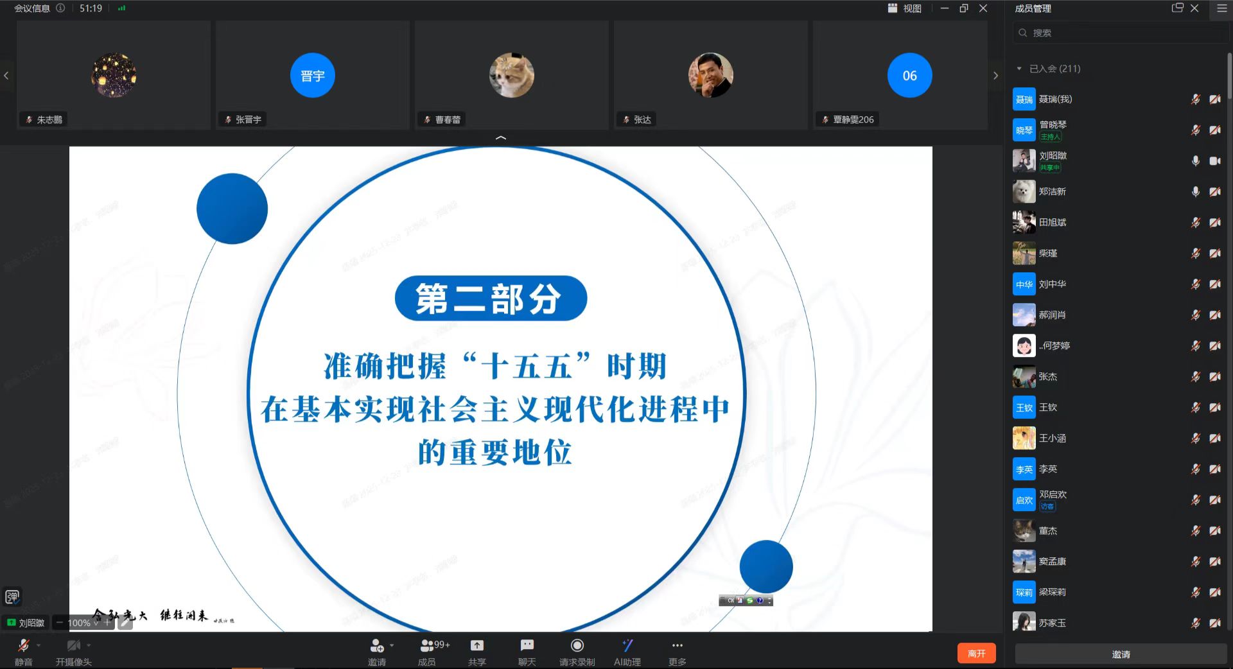Click the 共享 share screen icon

477,646
